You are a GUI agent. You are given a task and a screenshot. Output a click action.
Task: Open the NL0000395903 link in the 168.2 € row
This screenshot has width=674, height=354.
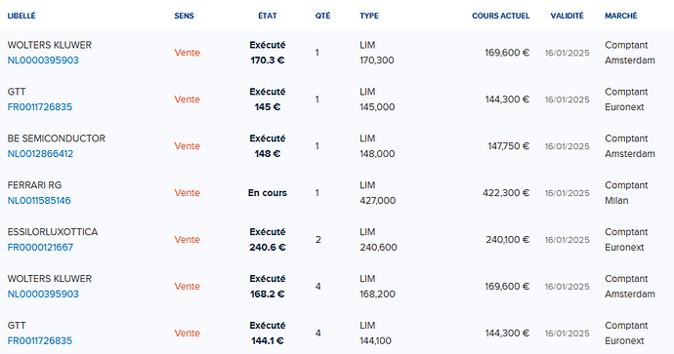click(x=43, y=295)
